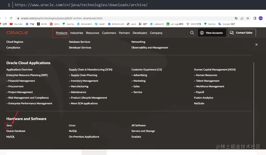Reload the page with browser refresh icon

tap(11, 18)
